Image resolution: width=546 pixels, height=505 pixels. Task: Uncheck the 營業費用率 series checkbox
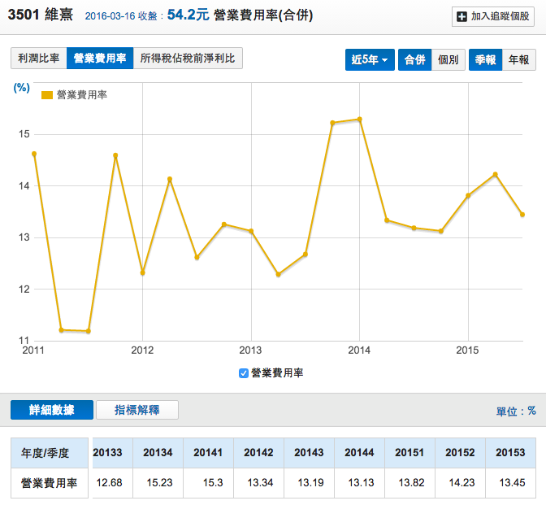click(x=244, y=373)
